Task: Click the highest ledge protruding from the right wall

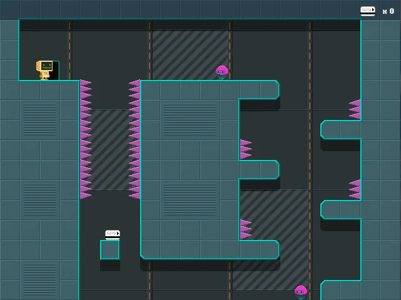Action: pos(341,129)
